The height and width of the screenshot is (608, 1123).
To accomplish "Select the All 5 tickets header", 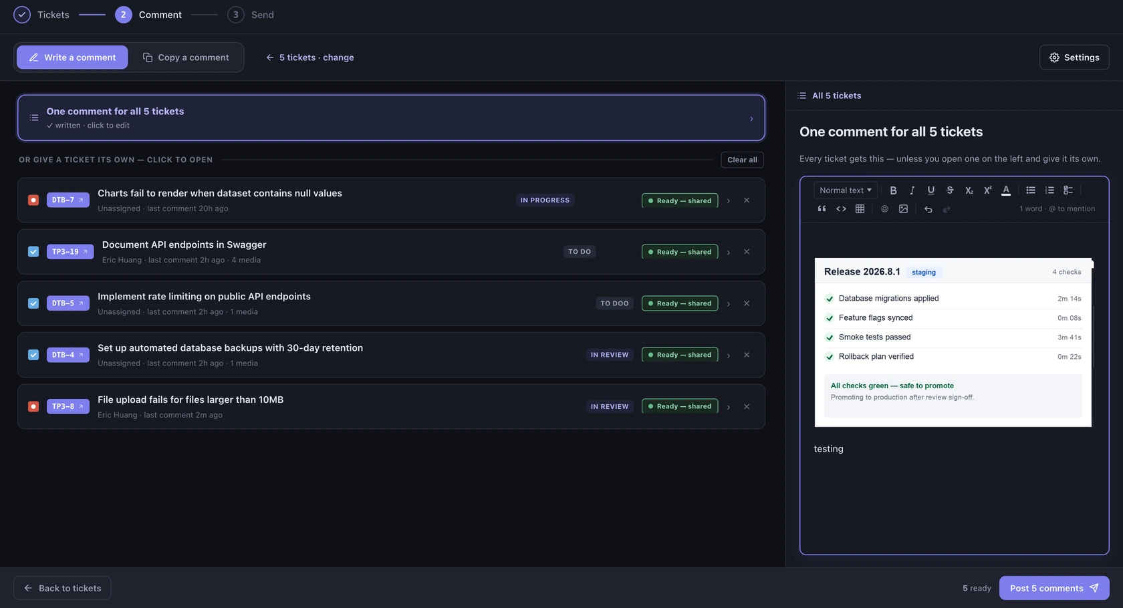I will (x=830, y=96).
